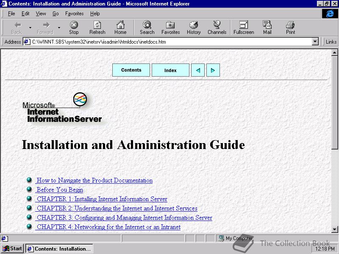Click the Internet Explorer logo throbber
Screen dimensions: 339x254
click(330, 14)
